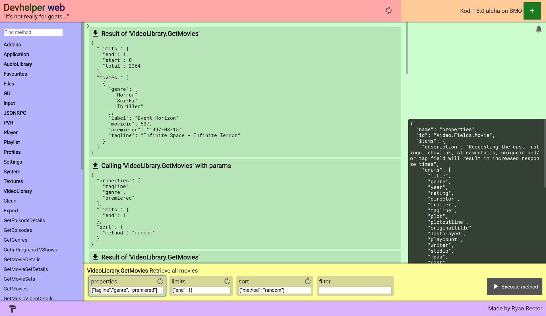The height and width of the screenshot is (316, 546).
Task: Collapse the panel with the chevron arrow
Action: [88, 26]
